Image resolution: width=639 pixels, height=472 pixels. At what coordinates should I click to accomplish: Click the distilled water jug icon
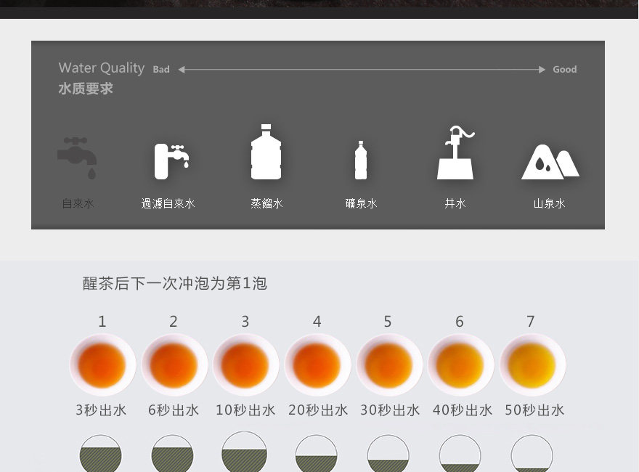point(266,152)
